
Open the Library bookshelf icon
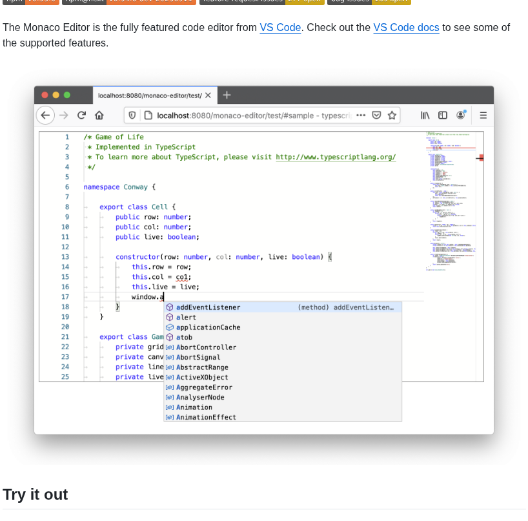[x=425, y=116]
